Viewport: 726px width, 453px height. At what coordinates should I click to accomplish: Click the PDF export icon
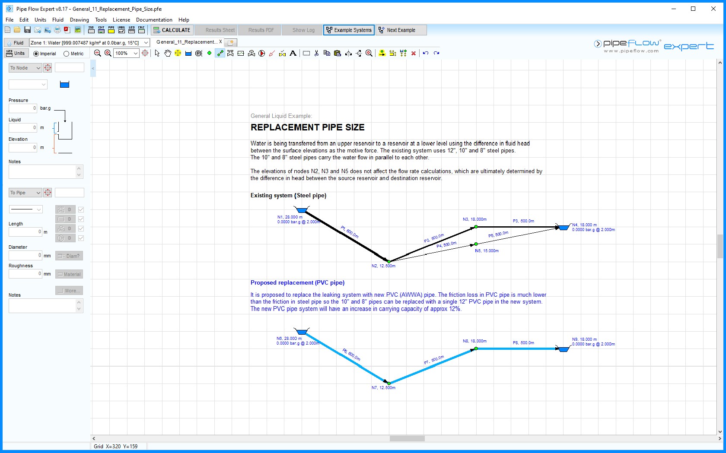(x=67, y=30)
